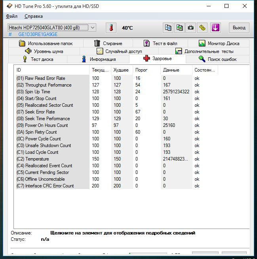Screen dimensions: 257x259
Task: Click the copy screenshot to clipboard icon
Action: (179, 28)
